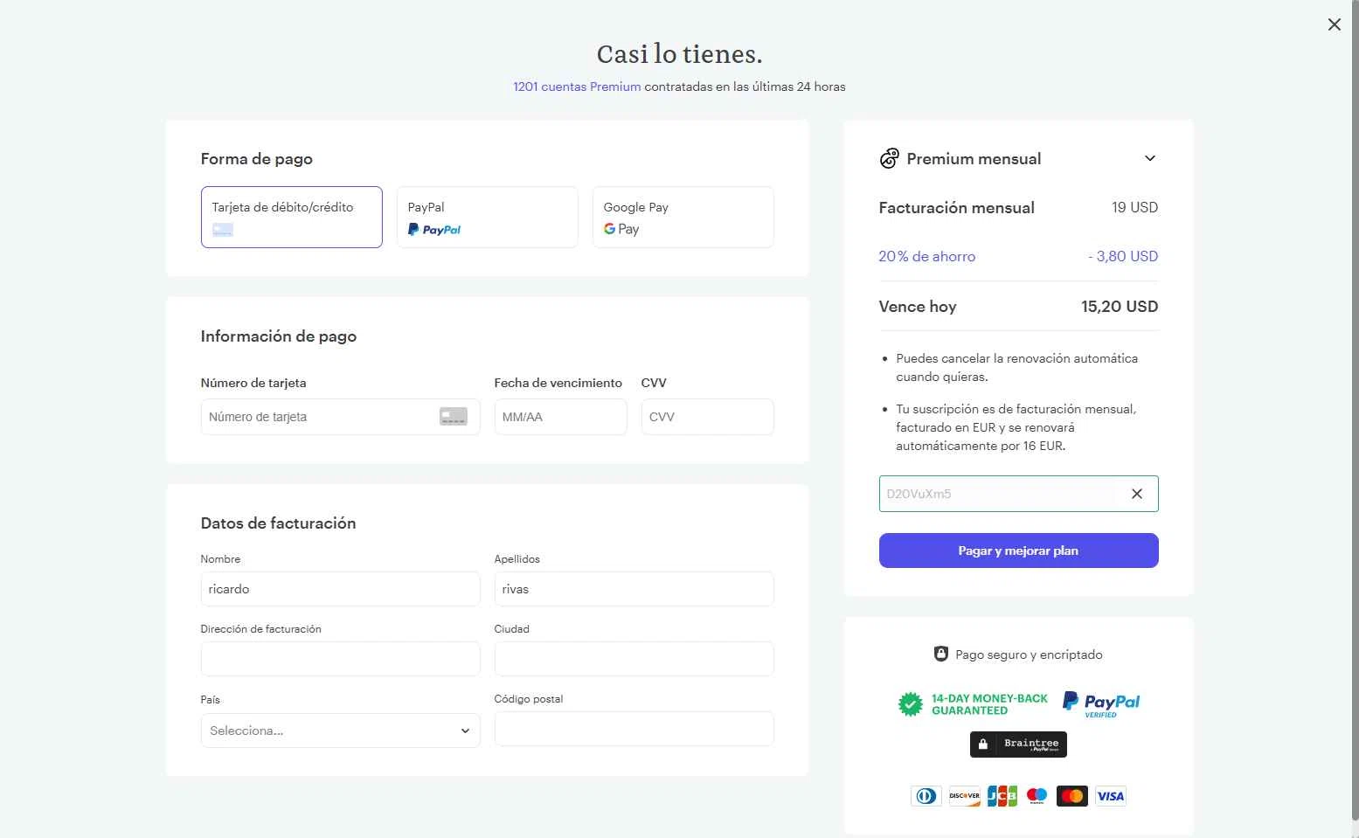The width and height of the screenshot is (1359, 838).
Task: Focus the Ciudad input field
Action: (x=634, y=659)
